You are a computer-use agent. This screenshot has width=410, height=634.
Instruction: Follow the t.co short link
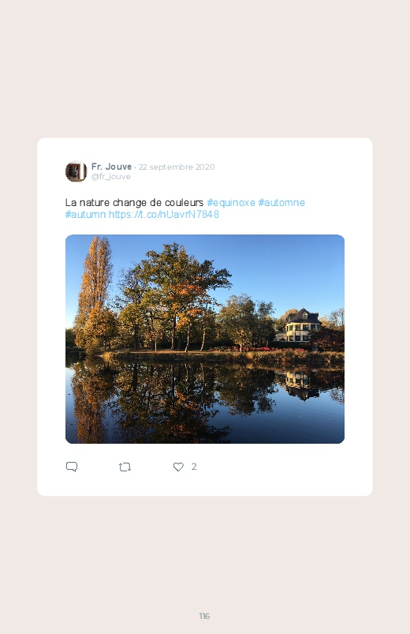point(163,214)
